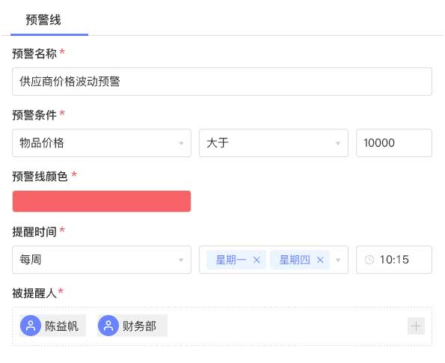
Task: Click the 星期一 selected tag
Action: (x=231, y=260)
